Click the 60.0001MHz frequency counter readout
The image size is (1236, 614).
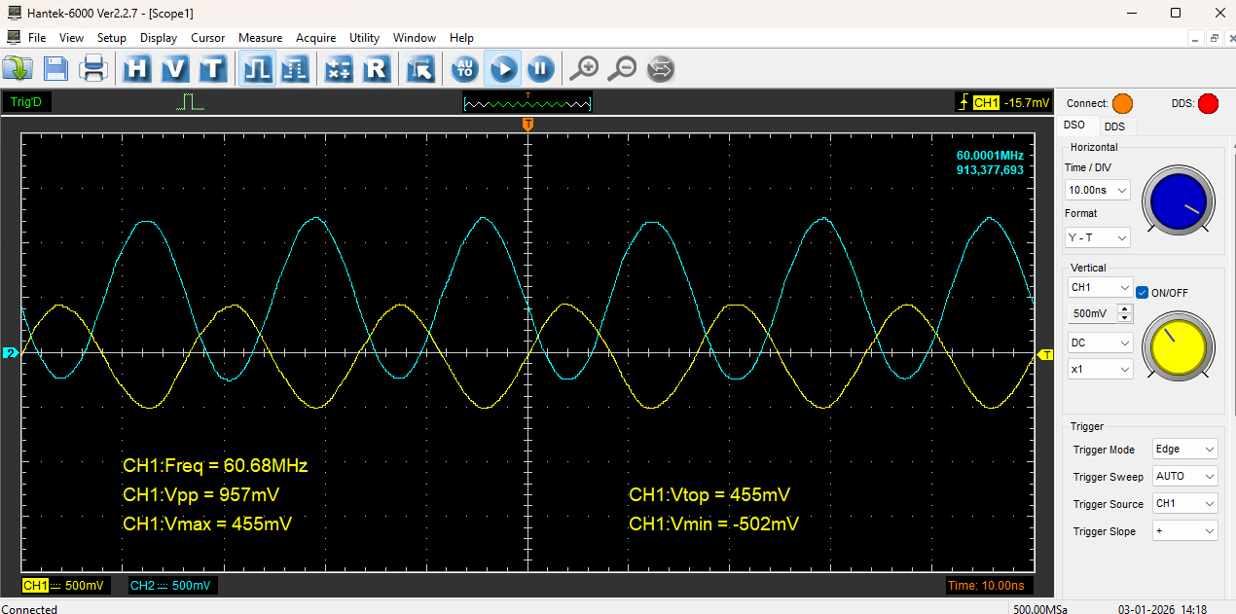[990, 156]
